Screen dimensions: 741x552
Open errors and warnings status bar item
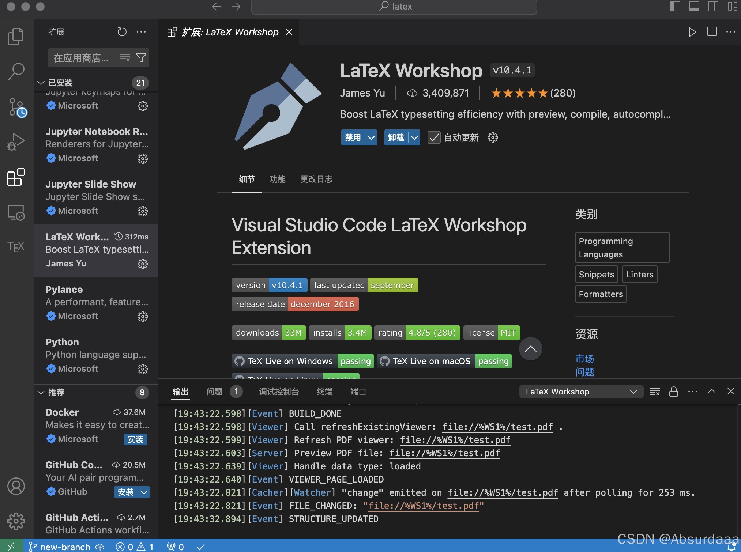pos(135,547)
